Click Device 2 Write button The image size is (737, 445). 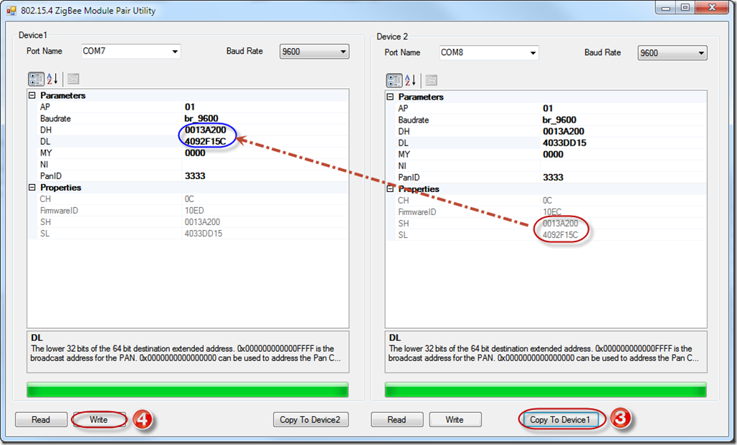pos(455,420)
